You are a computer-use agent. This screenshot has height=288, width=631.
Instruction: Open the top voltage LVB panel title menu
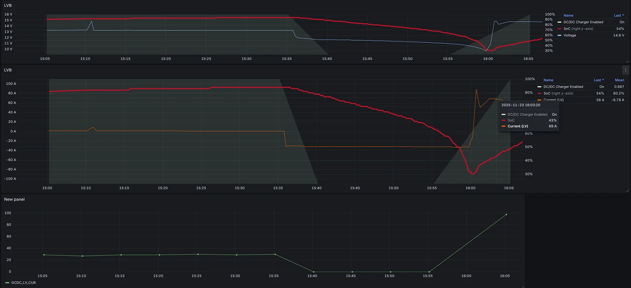(8, 6)
